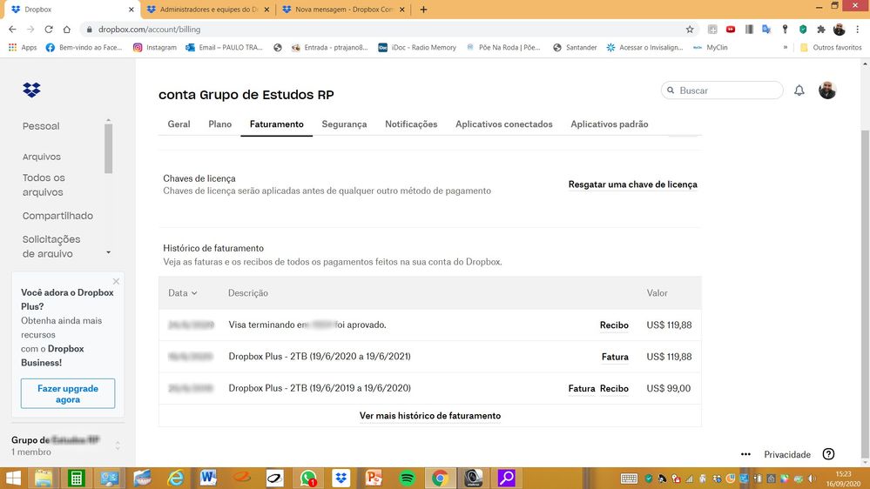Click Fazer upgrade agora button
The height and width of the screenshot is (489, 870).
coord(68,393)
